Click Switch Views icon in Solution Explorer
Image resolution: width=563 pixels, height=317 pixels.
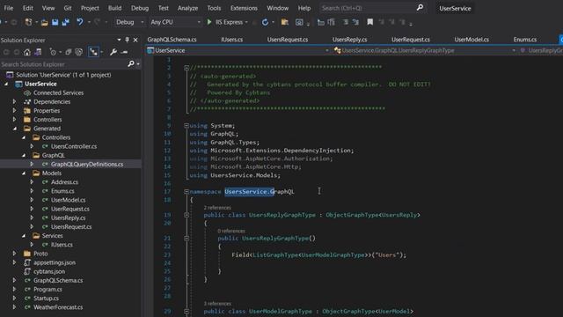point(38,52)
